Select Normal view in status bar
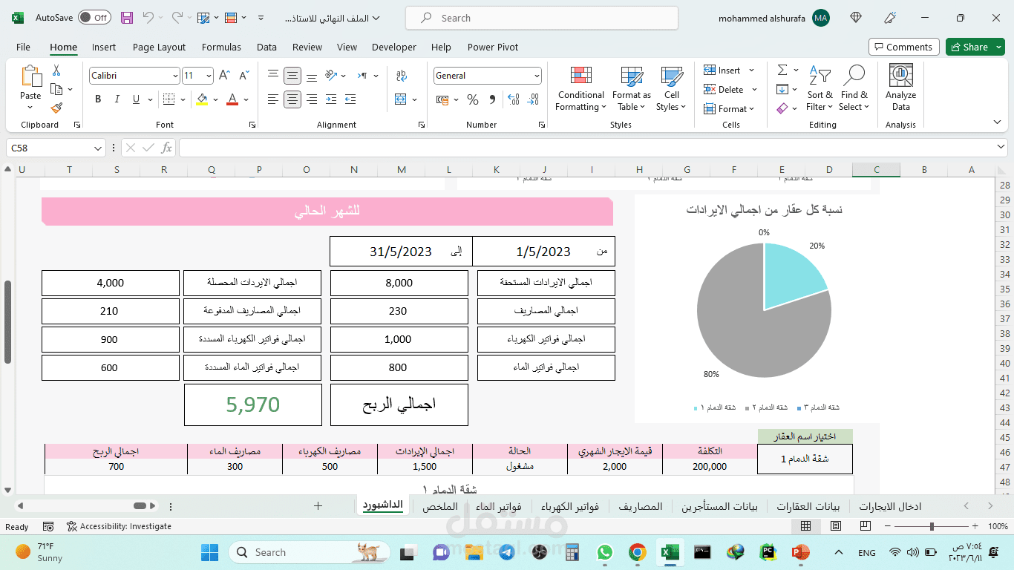 [x=805, y=526]
